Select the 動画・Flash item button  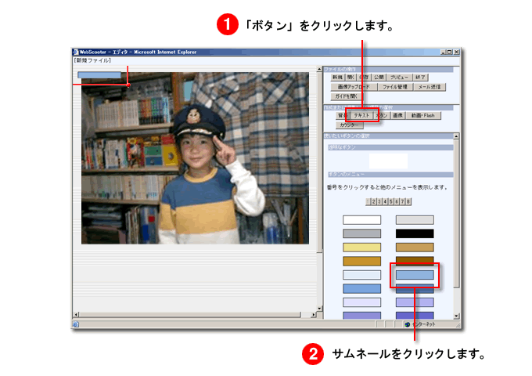pyautogui.click(x=423, y=116)
